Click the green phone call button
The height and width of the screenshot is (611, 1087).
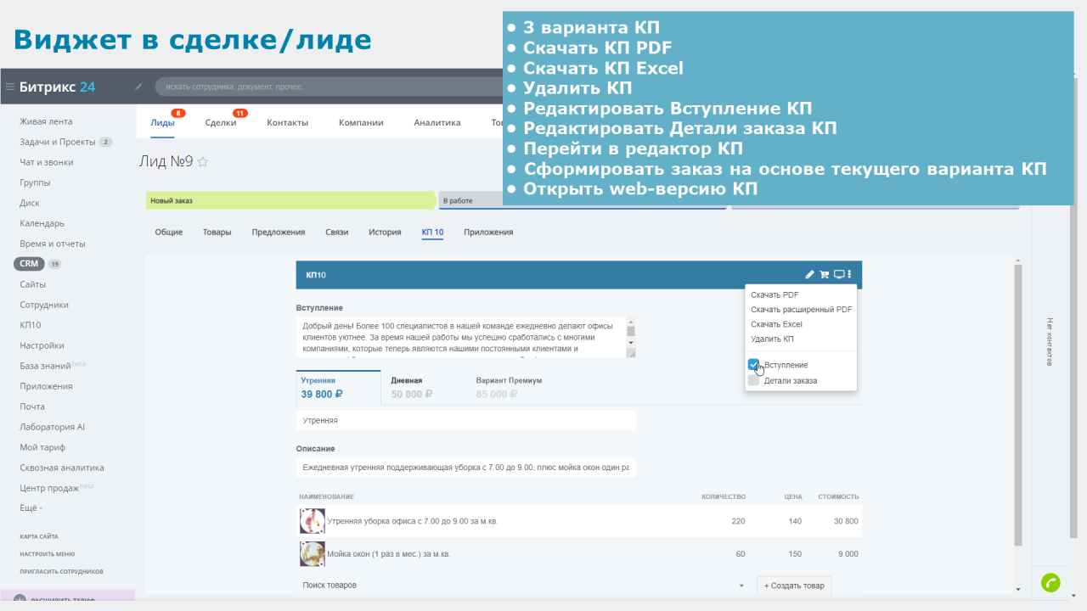tap(1050, 583)
